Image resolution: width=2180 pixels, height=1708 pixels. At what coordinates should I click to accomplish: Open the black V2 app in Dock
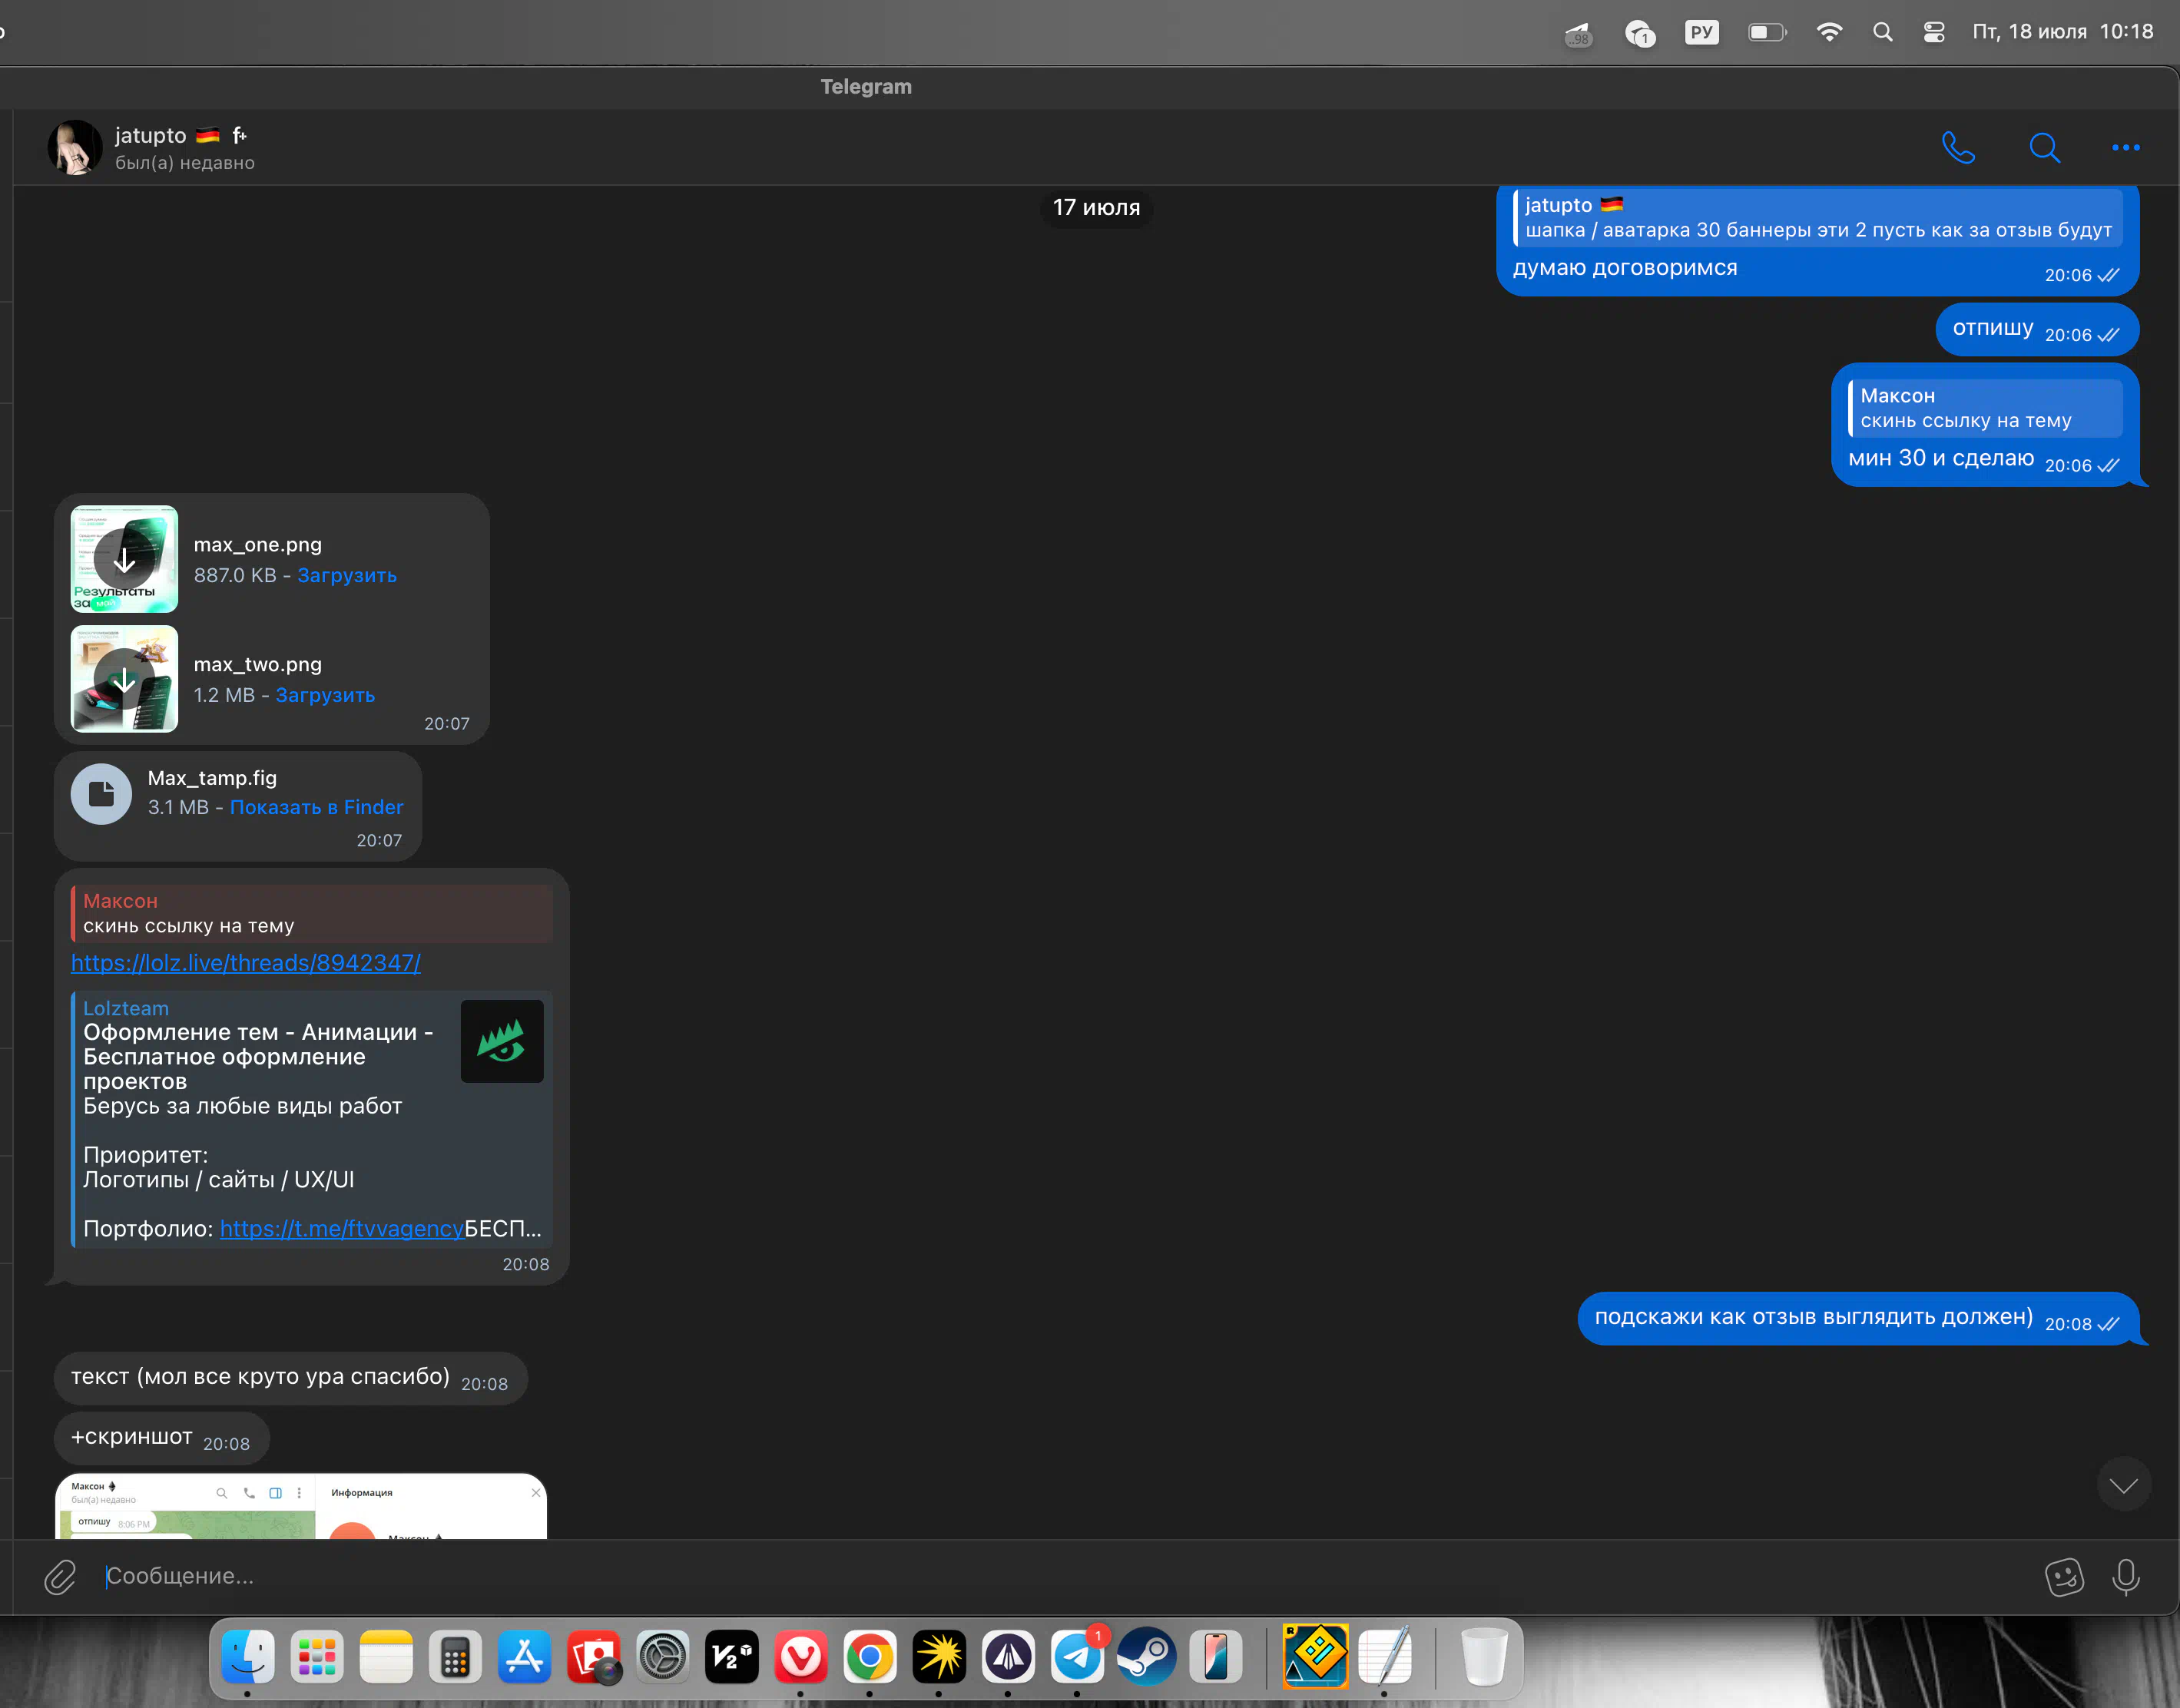(731, 1657)
